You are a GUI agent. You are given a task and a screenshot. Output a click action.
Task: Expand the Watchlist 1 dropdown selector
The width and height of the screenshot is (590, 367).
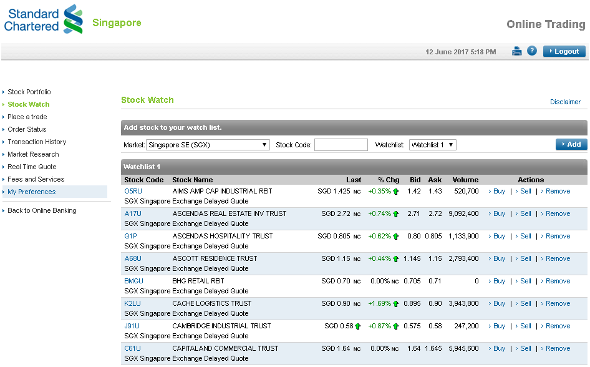click(433, 145)
